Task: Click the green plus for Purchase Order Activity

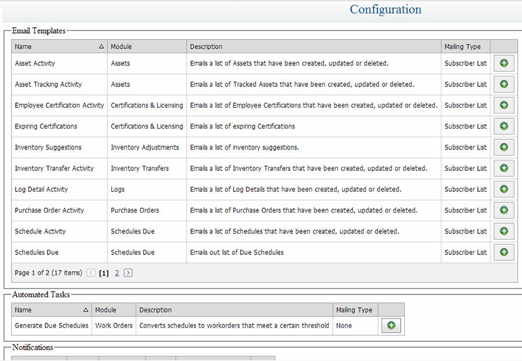Action: 503,210
